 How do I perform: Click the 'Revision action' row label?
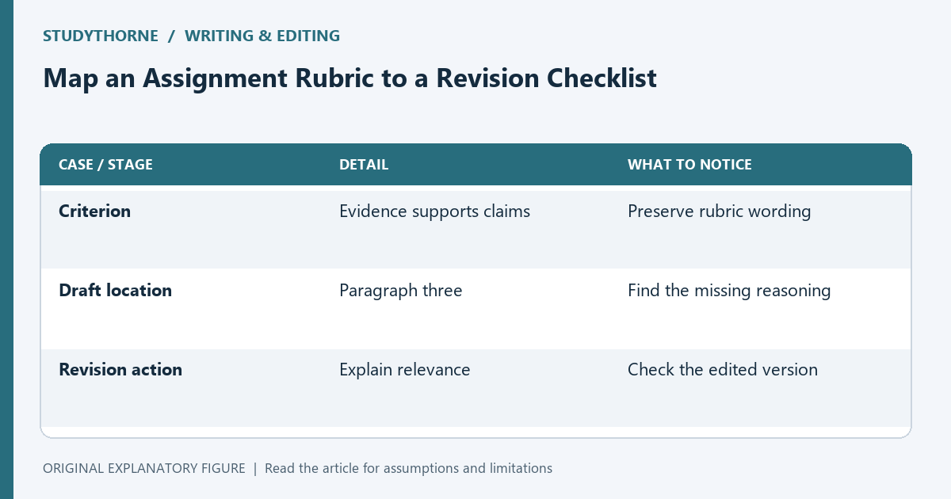point(120,370)
